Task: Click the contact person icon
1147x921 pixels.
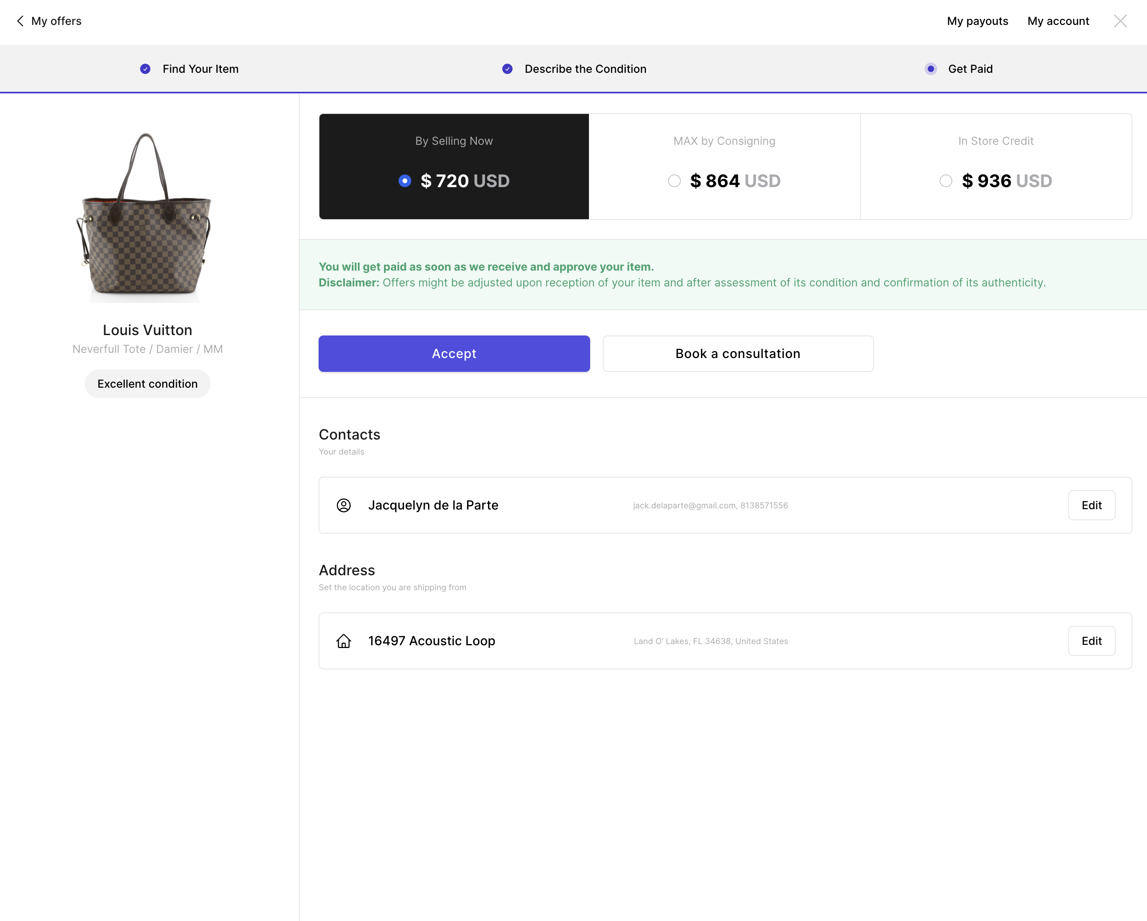Action: (344, 505)
